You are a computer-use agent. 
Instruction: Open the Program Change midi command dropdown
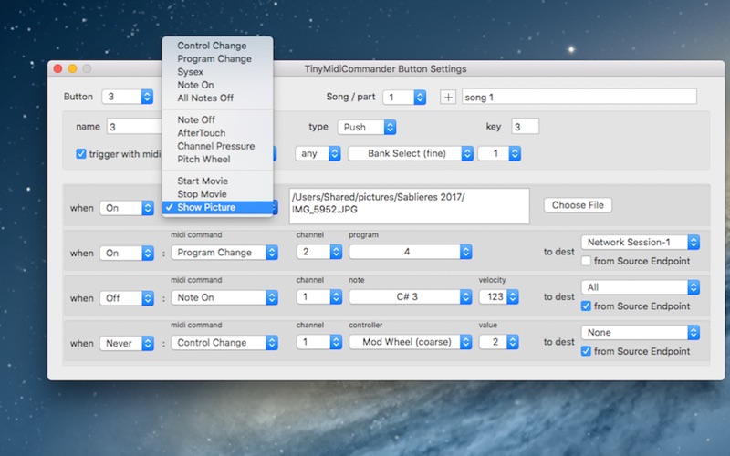(224, 253)
